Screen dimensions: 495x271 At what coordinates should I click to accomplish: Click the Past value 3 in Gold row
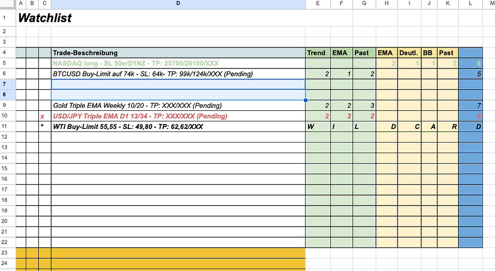tap(364, 105)
